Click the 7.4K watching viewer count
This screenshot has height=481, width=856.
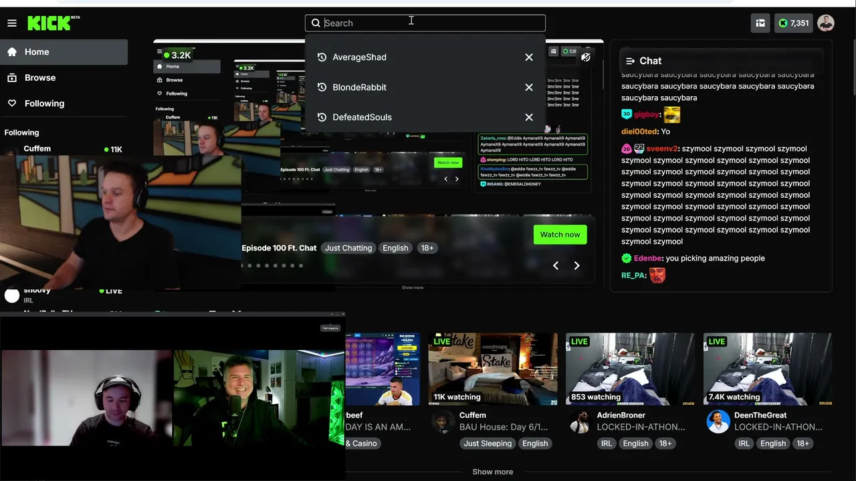(x=734, y=397)
